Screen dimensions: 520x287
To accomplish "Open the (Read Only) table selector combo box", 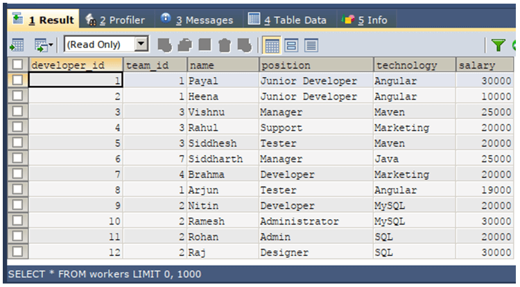I will (x=106, y=44).
